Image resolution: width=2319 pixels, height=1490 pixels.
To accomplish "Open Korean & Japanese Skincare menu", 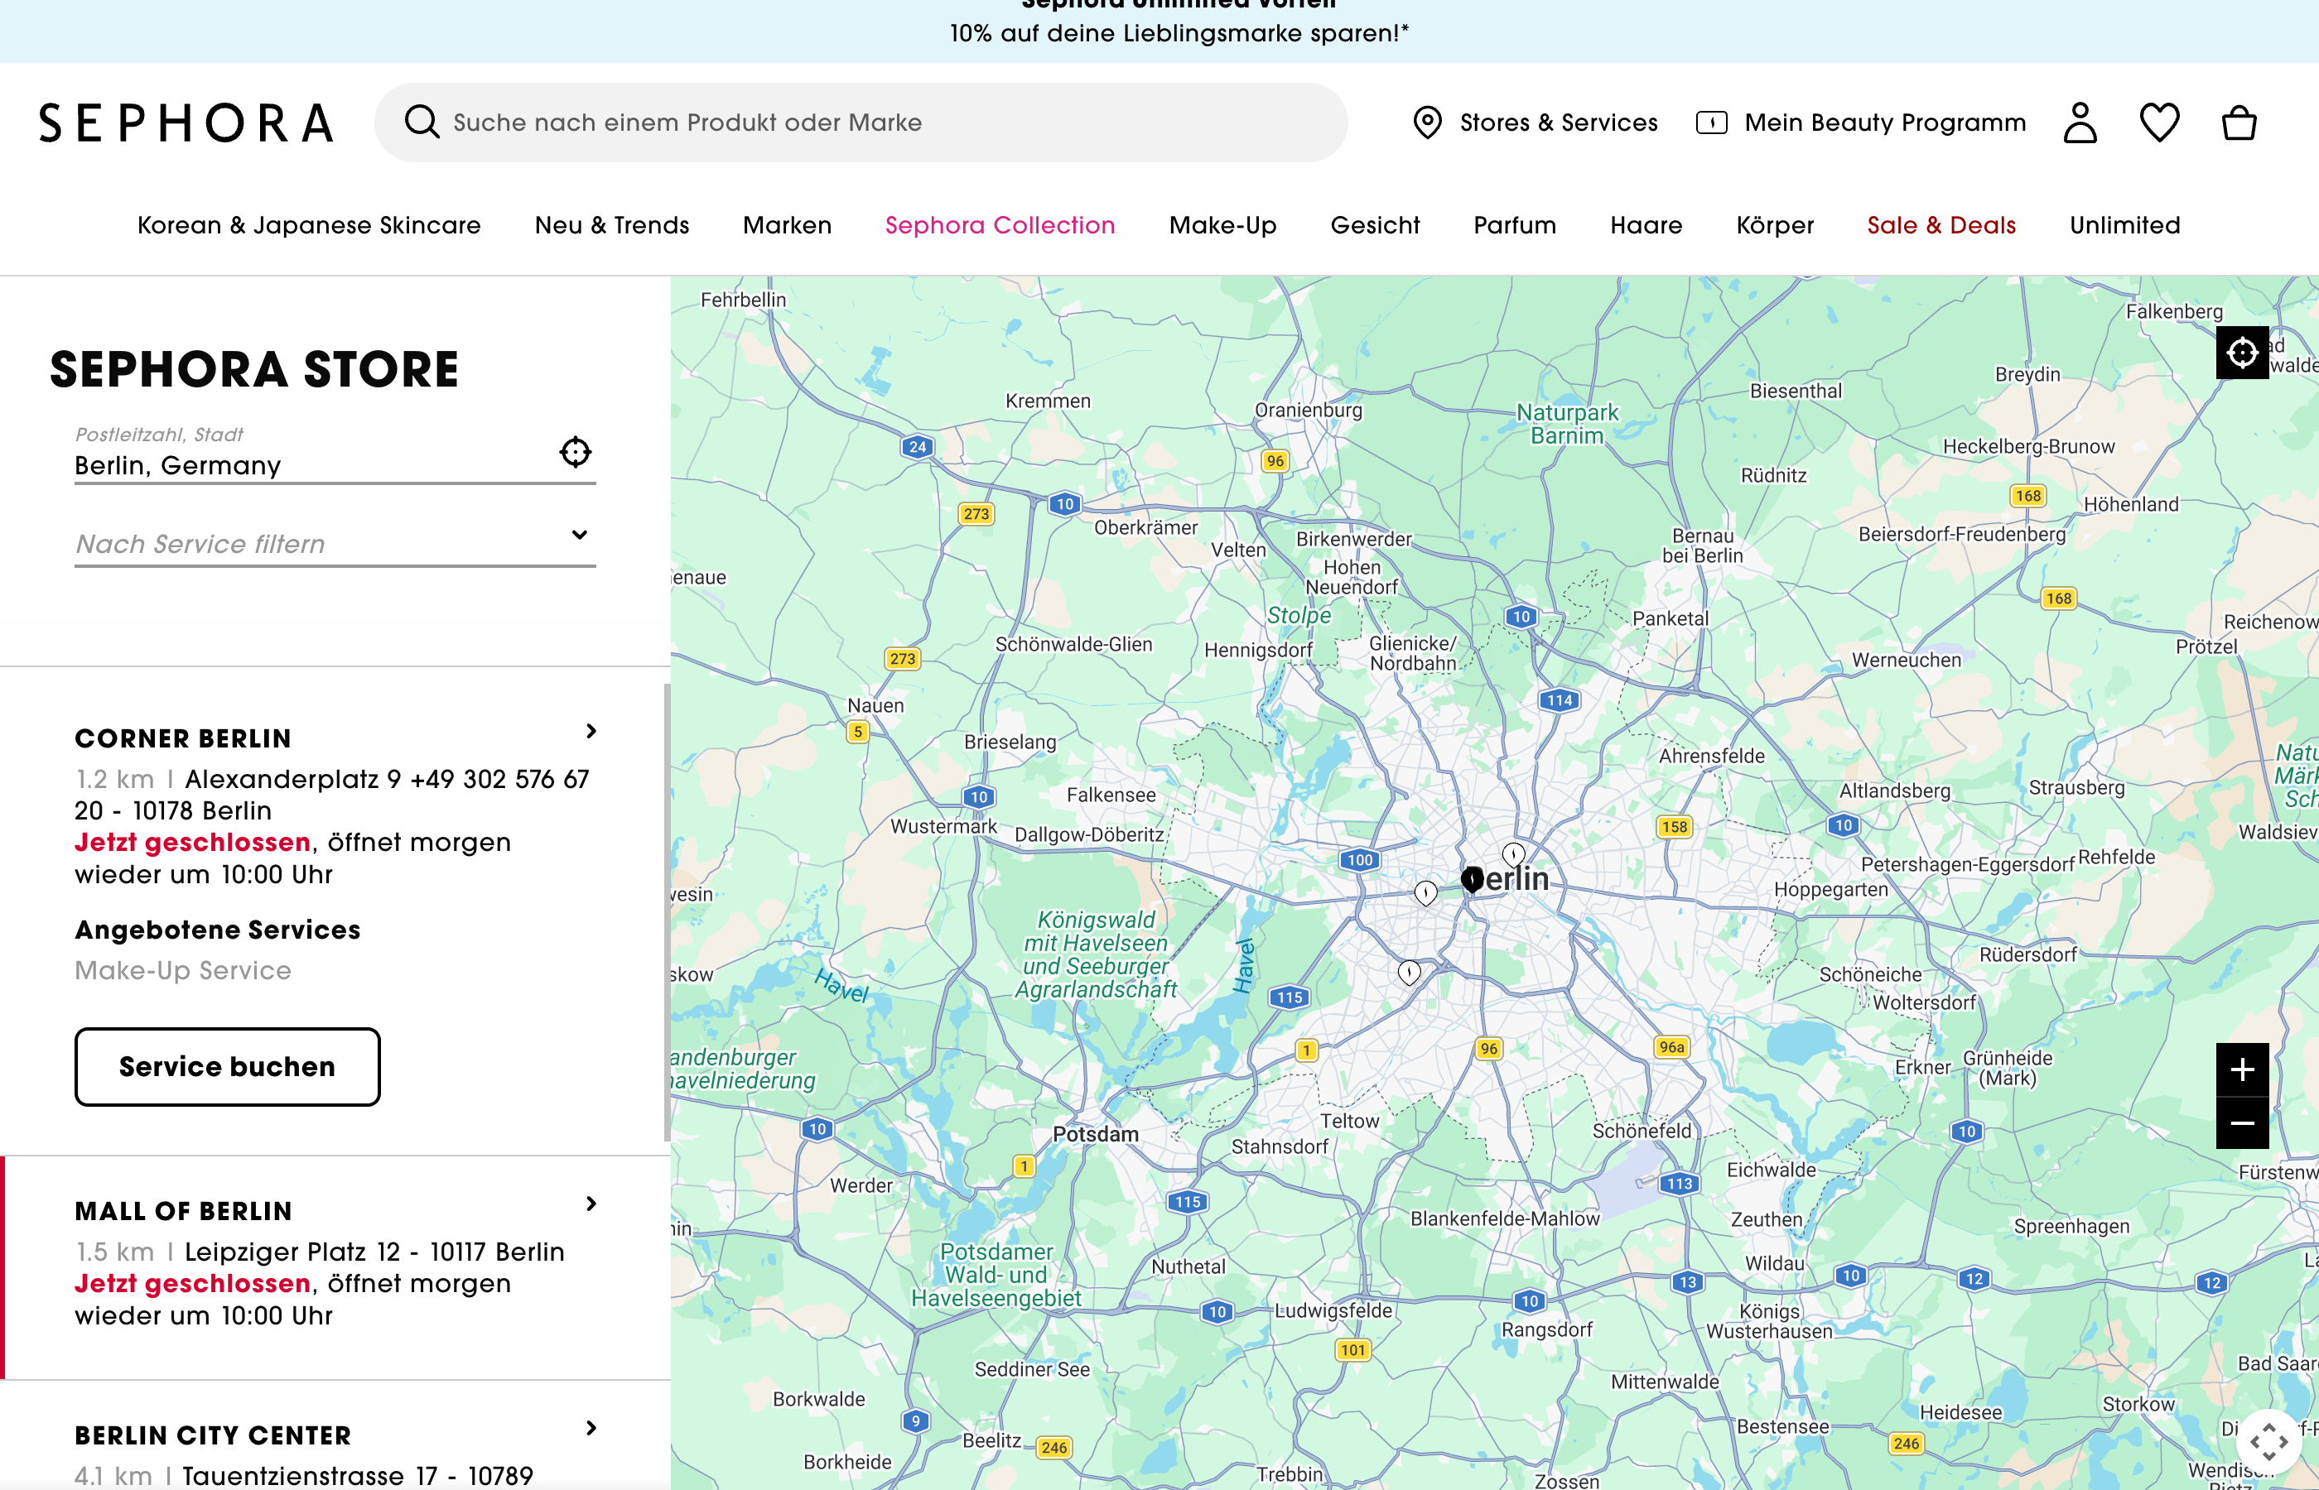I will point(309,225).
